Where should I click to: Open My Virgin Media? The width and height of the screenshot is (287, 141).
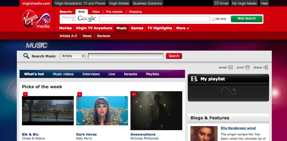click(x=244, y=3)
